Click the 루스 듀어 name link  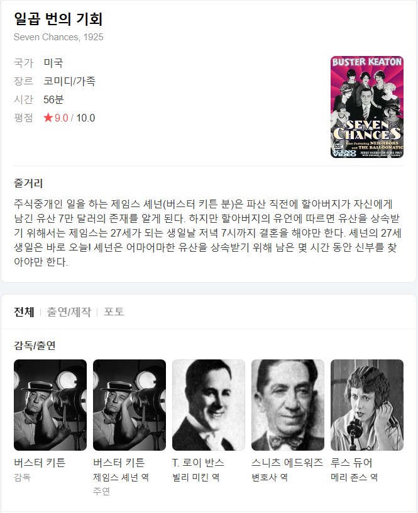tap(351, 463)
